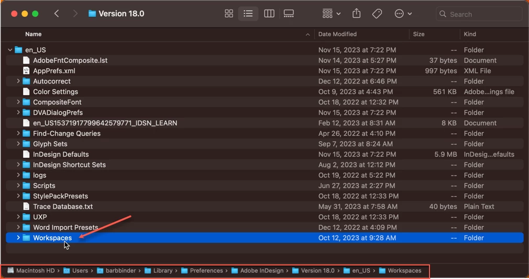Click the logs folder icon
The width and height of the screenshot is (529, 279).
tap(26, 175)
